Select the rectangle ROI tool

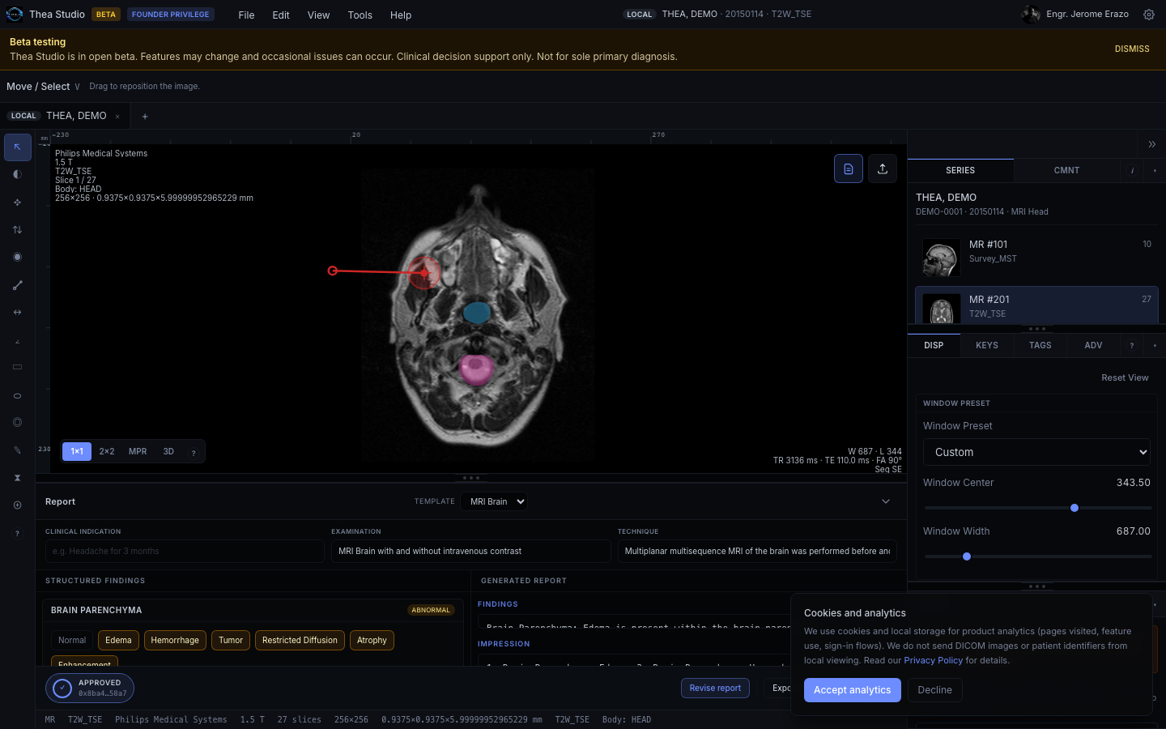18,367
